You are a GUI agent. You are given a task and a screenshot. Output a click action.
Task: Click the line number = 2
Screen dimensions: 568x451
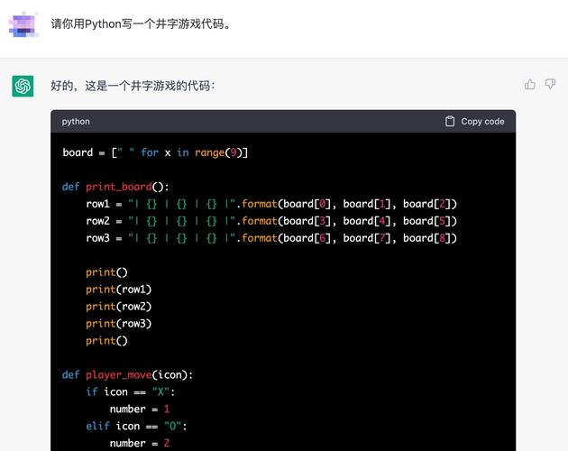point(140,444)
